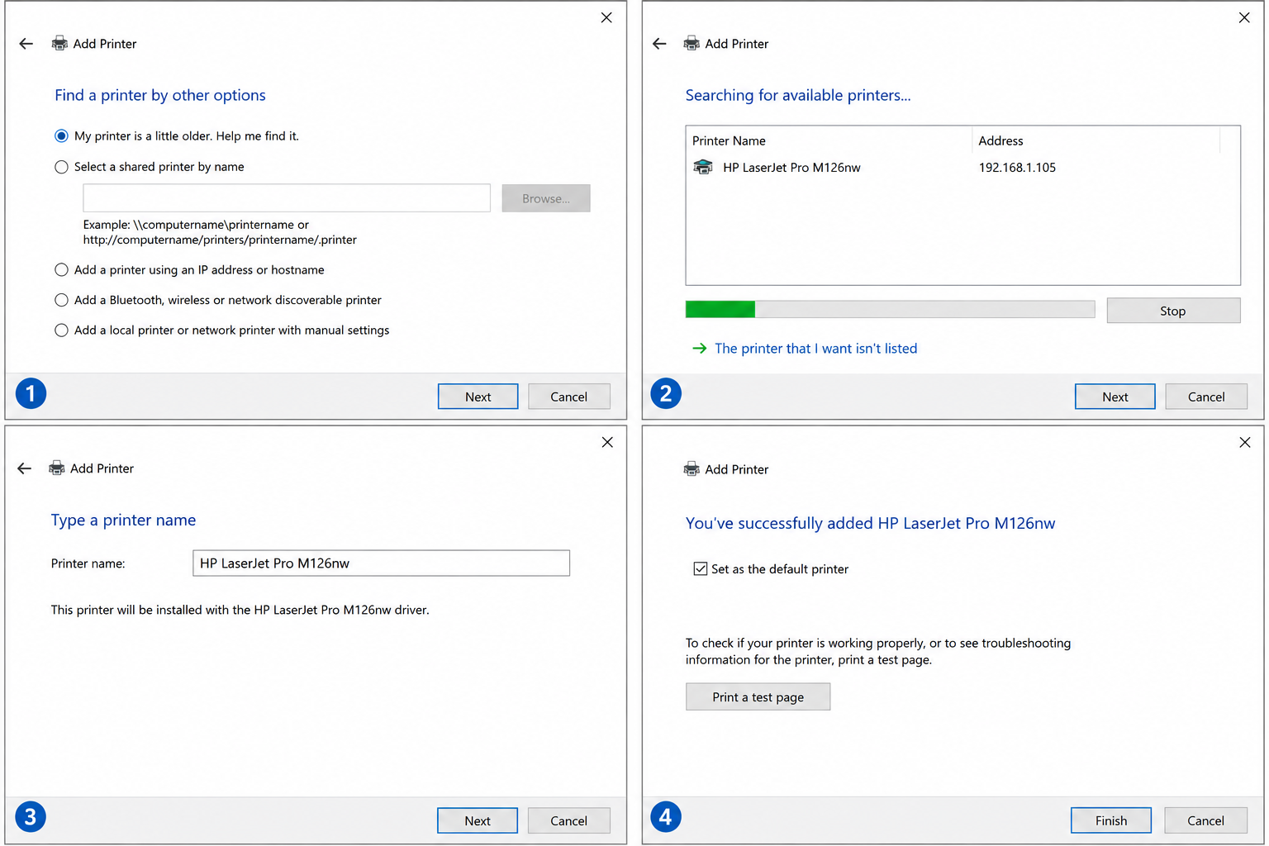Click the Browse... button
The height and width of the screenshot is (846, 1269).
[x=546, y=198]
